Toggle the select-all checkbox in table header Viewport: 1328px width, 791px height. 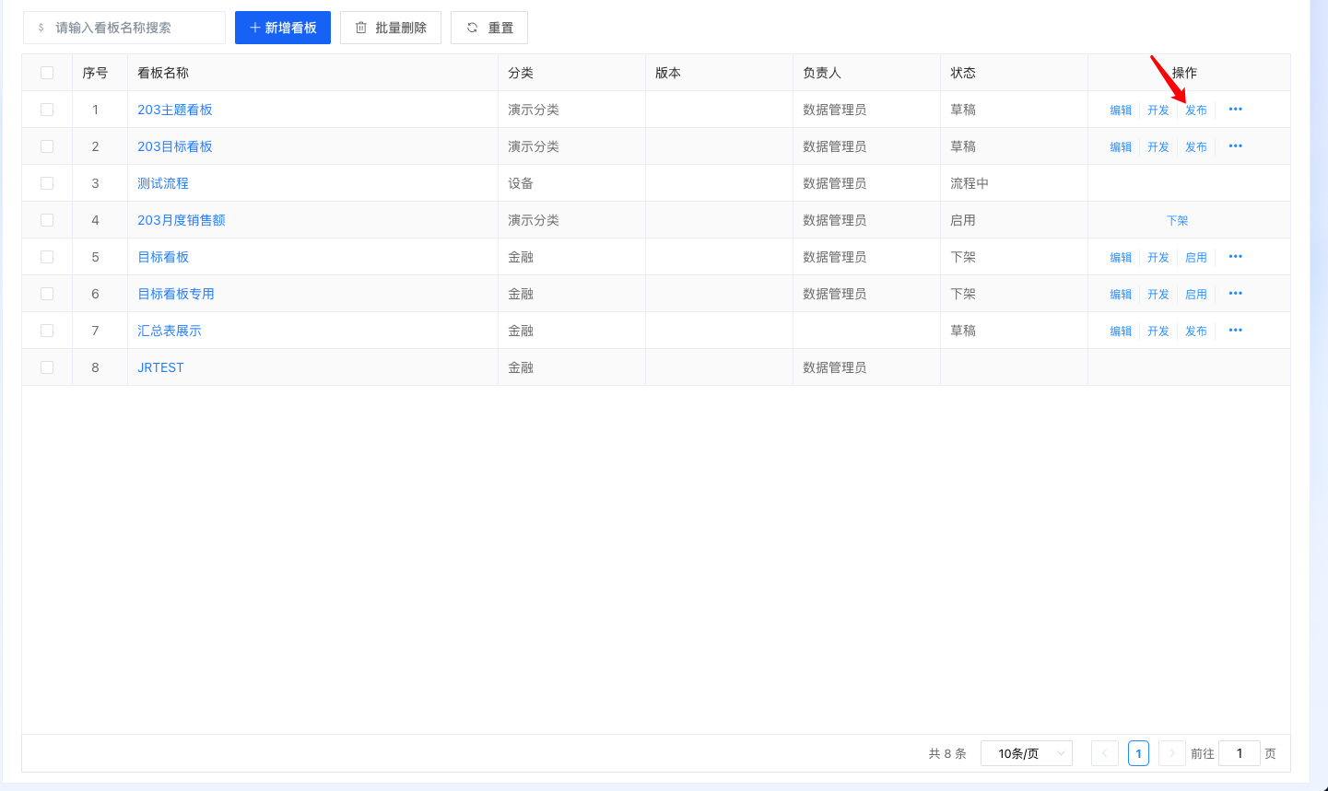click(x=47, y=73)
